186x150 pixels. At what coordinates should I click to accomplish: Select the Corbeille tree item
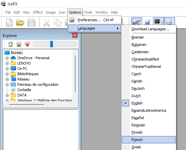[24, 90]
